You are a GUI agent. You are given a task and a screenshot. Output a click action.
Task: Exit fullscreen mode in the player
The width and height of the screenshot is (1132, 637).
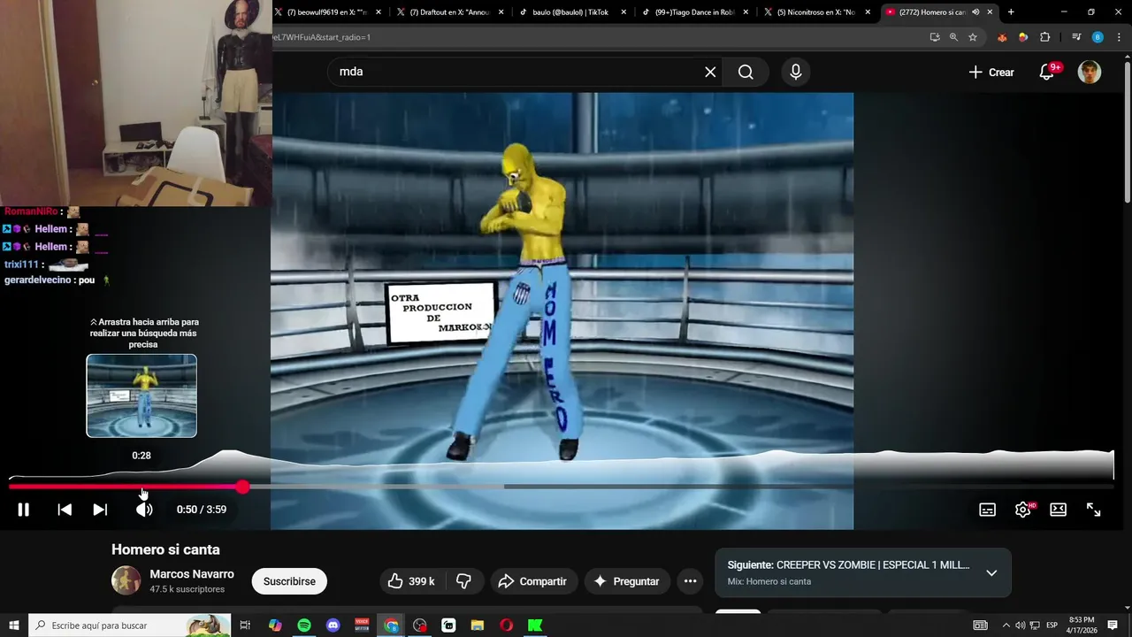[1094, 510]
